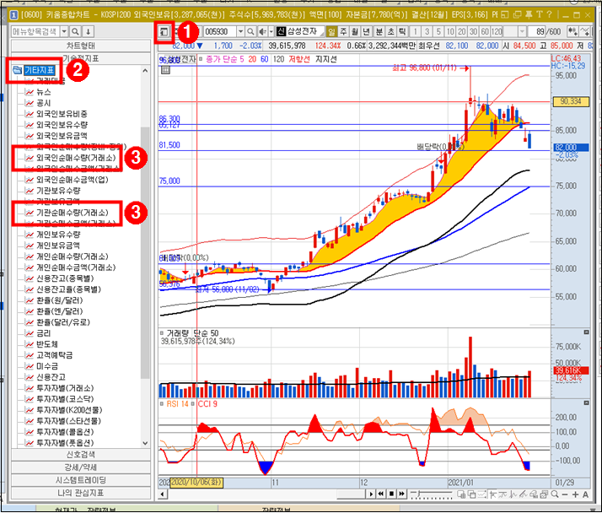Click the menu search magnifier icon
This screenshot has width=602, height=513.
click(x=76, y=31)
